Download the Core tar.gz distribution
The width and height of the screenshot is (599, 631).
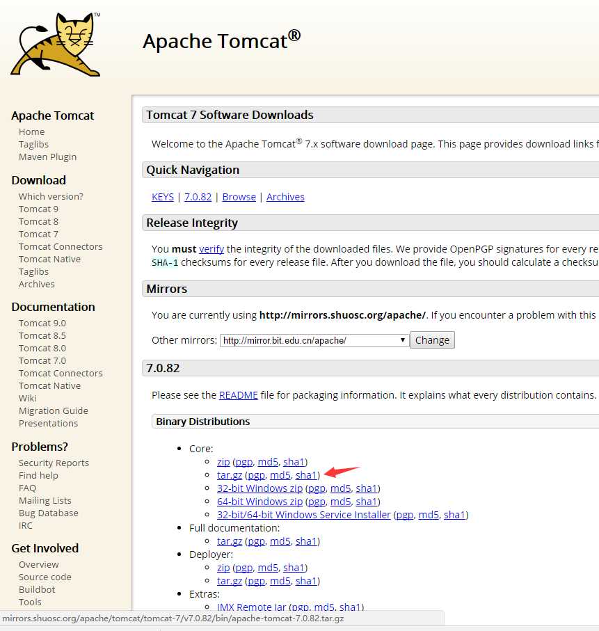tap(230, 475)
